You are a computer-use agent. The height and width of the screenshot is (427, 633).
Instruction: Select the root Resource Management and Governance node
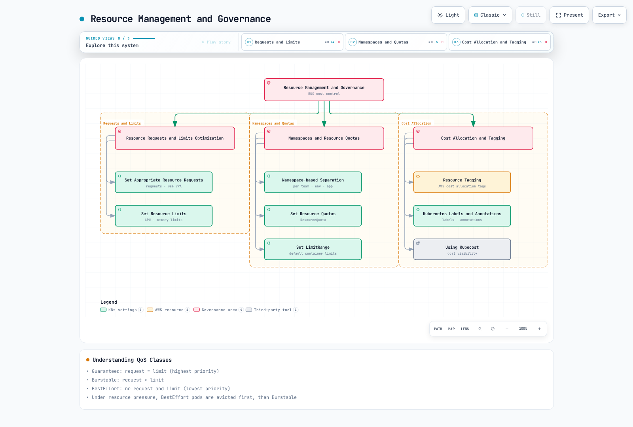tap(324, 90)
